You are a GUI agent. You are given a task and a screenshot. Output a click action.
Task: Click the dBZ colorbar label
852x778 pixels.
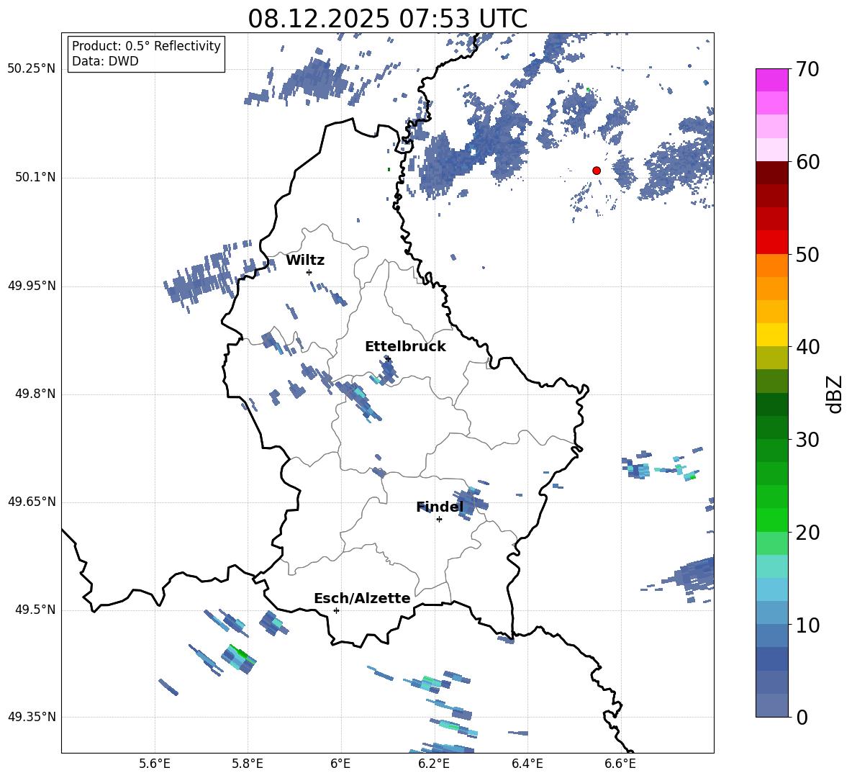[835, 394]
